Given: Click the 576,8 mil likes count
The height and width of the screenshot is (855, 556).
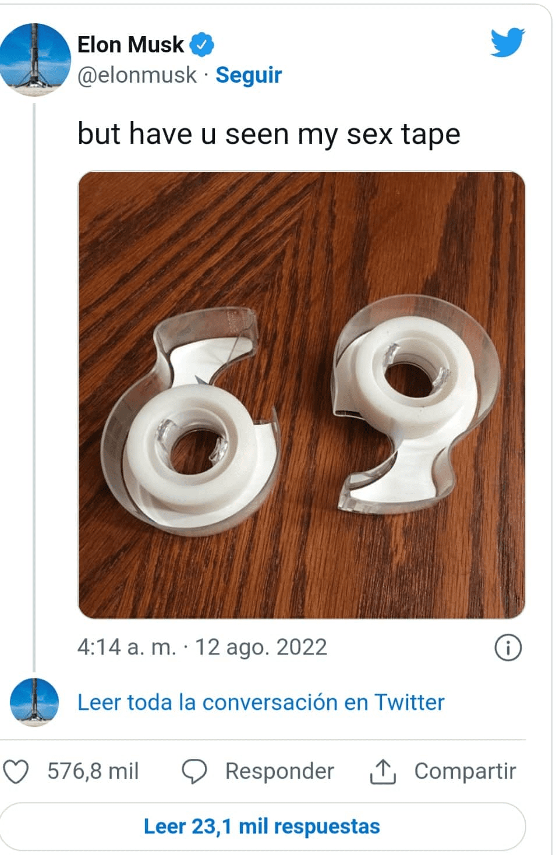Looking at the screenshot, I should point(93,771).
